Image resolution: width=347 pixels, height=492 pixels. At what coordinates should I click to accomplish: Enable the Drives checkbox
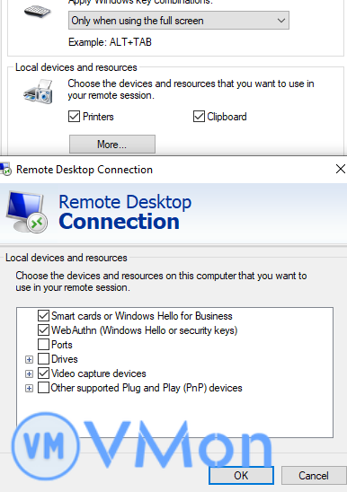click(x=43, y=358)
